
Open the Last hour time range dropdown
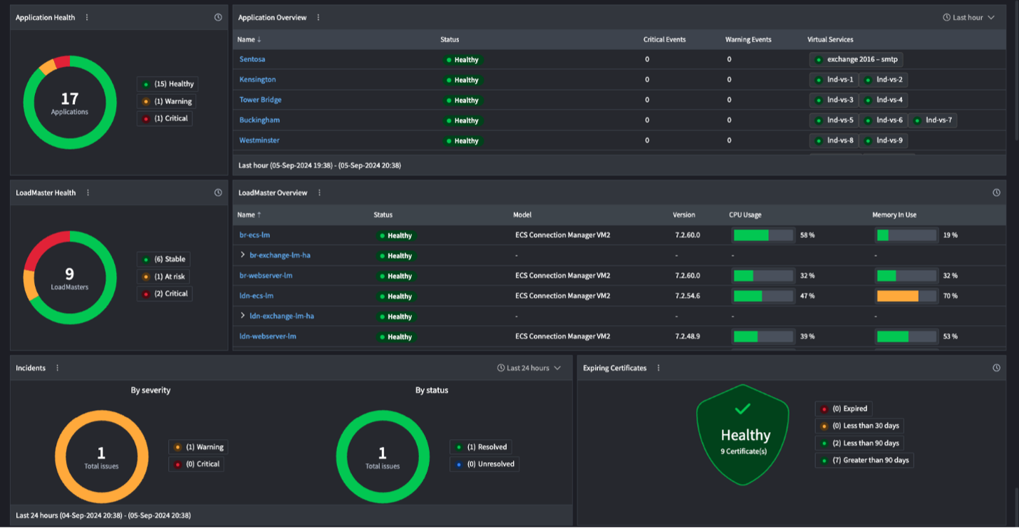[x=968, y=17]
